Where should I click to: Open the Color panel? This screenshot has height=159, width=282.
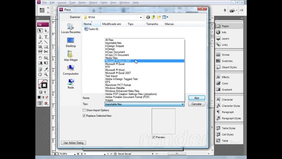pyautogui.click(x=229, y=83)
